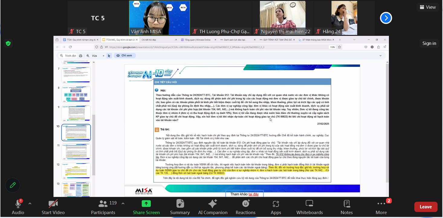Expand the Participants options chevron

123,204
